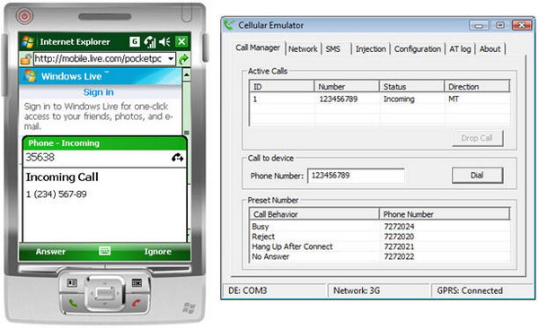Click the 'DE: COM3' status bar entry
539x328 pixels.
[x=274, y=290]
